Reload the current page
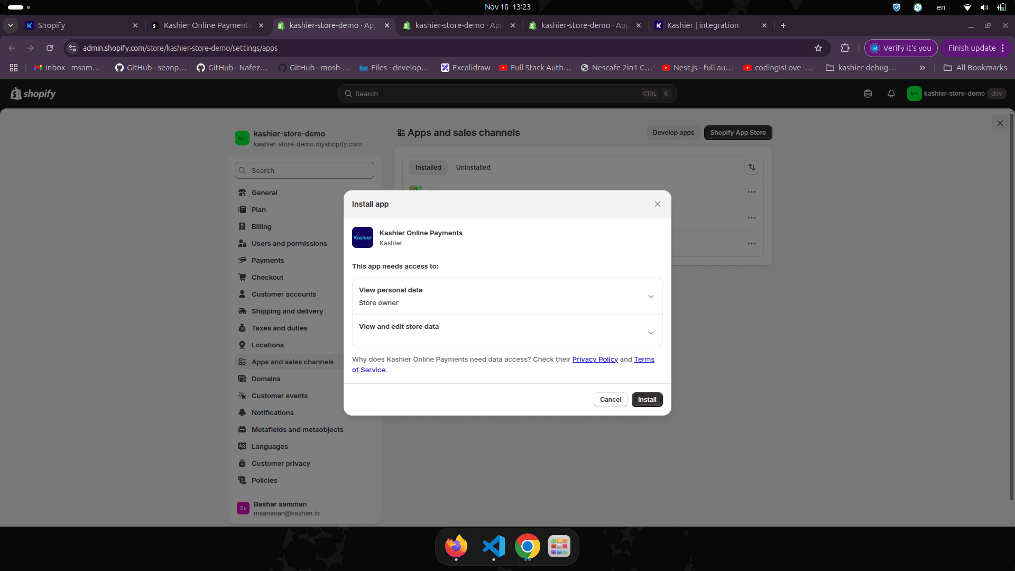Screen dimensions: 1015x571 [x=50, y=48]
